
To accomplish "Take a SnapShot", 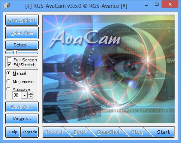I will [109, 132].
